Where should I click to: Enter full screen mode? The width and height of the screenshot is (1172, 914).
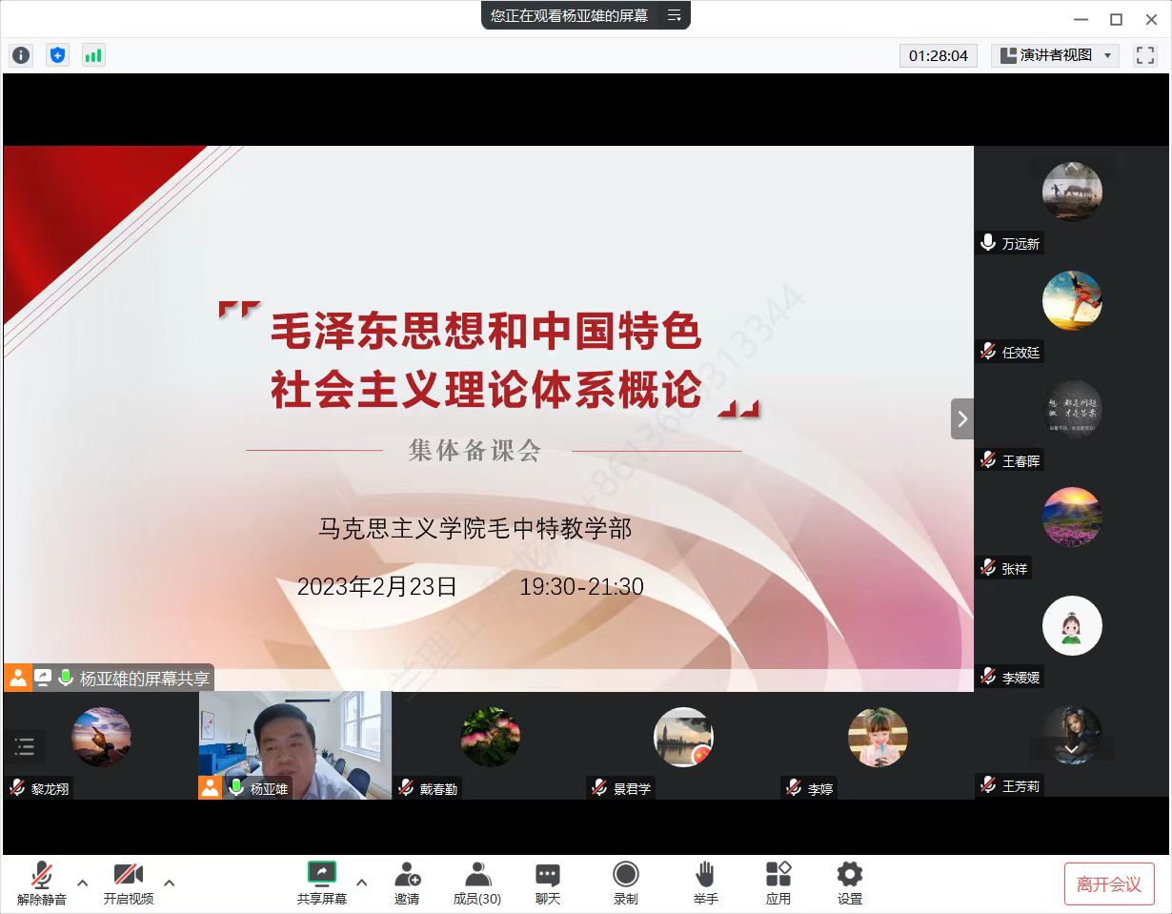pyautogui.click(x=1144, y=55)
